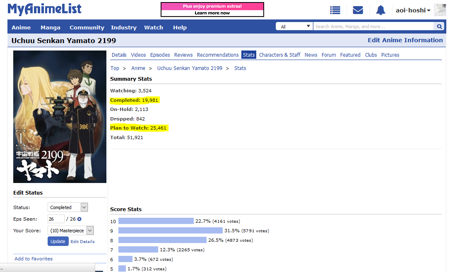Click the score 7 bar
Image resolution: width=467 pixels, height=272 pixels.
click(x=138, y=250)
